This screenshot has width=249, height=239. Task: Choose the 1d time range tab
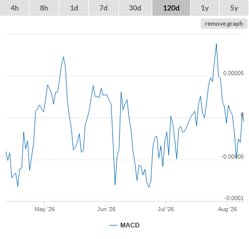tap(74, 8)
